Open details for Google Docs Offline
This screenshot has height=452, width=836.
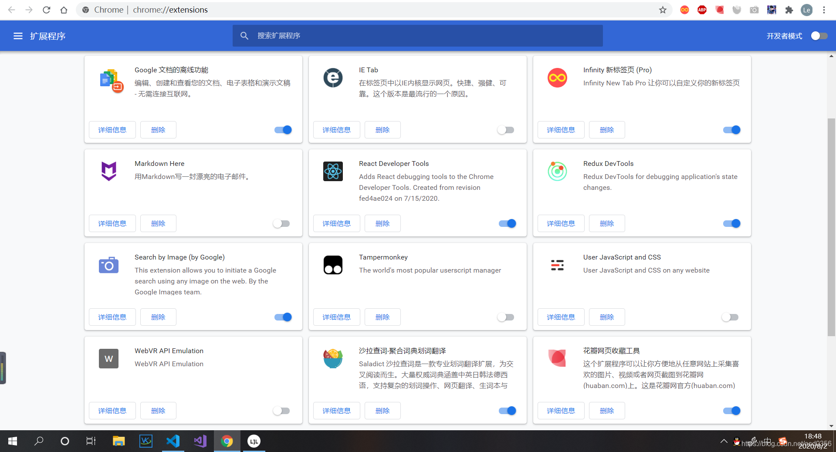(112, 130)
